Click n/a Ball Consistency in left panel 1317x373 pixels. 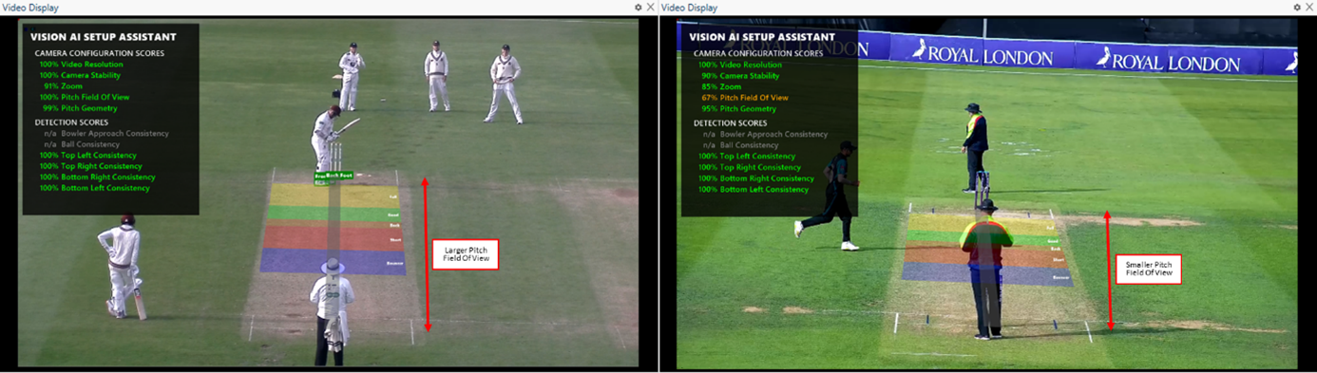pyautogui.click(x=82, y=144)
